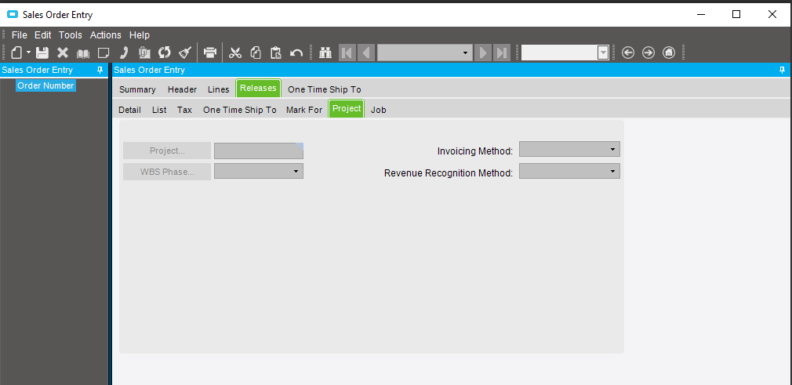Image resolution: width=792 pixels, height=385 pixels.
Task: Select the Project sub-tab
Action: [347, 109]
